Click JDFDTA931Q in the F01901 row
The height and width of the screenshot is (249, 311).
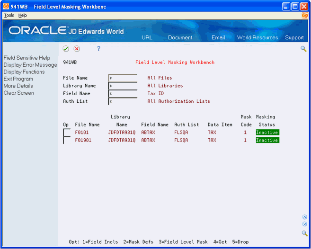[x=122, y=140]
